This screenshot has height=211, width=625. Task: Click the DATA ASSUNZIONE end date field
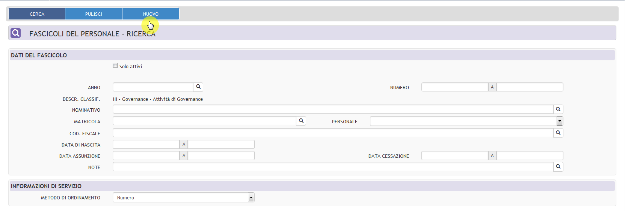[x=221, y=156]
